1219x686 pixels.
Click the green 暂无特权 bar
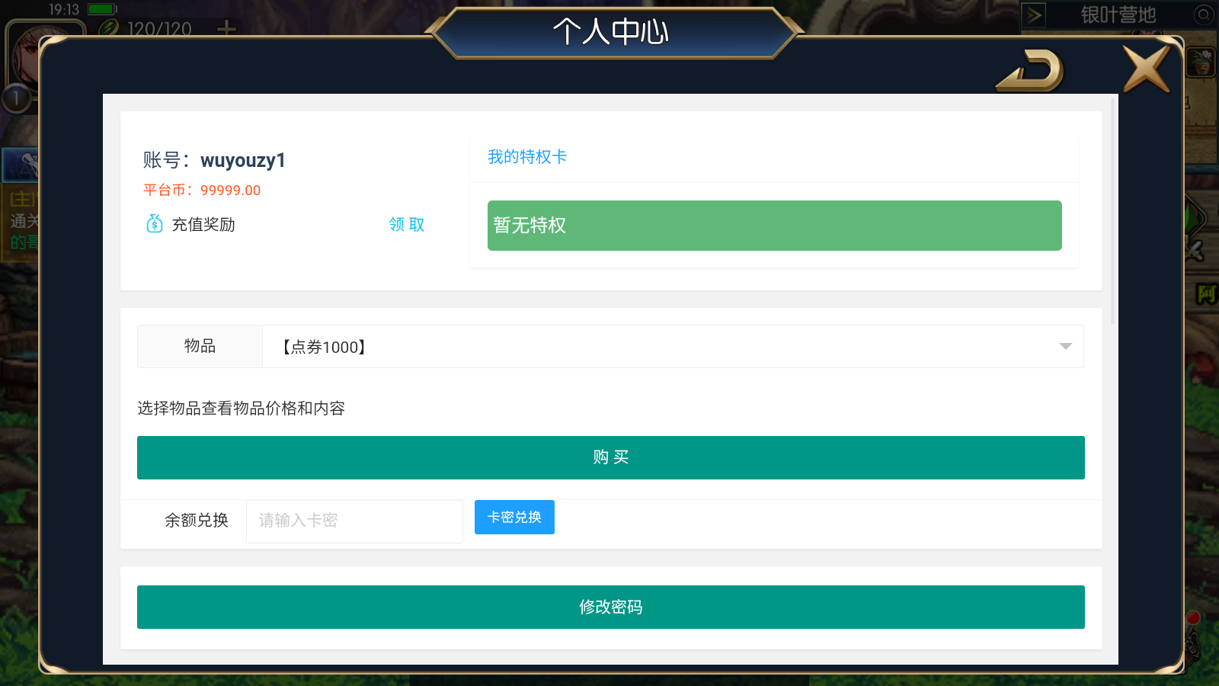pos(775,226)
